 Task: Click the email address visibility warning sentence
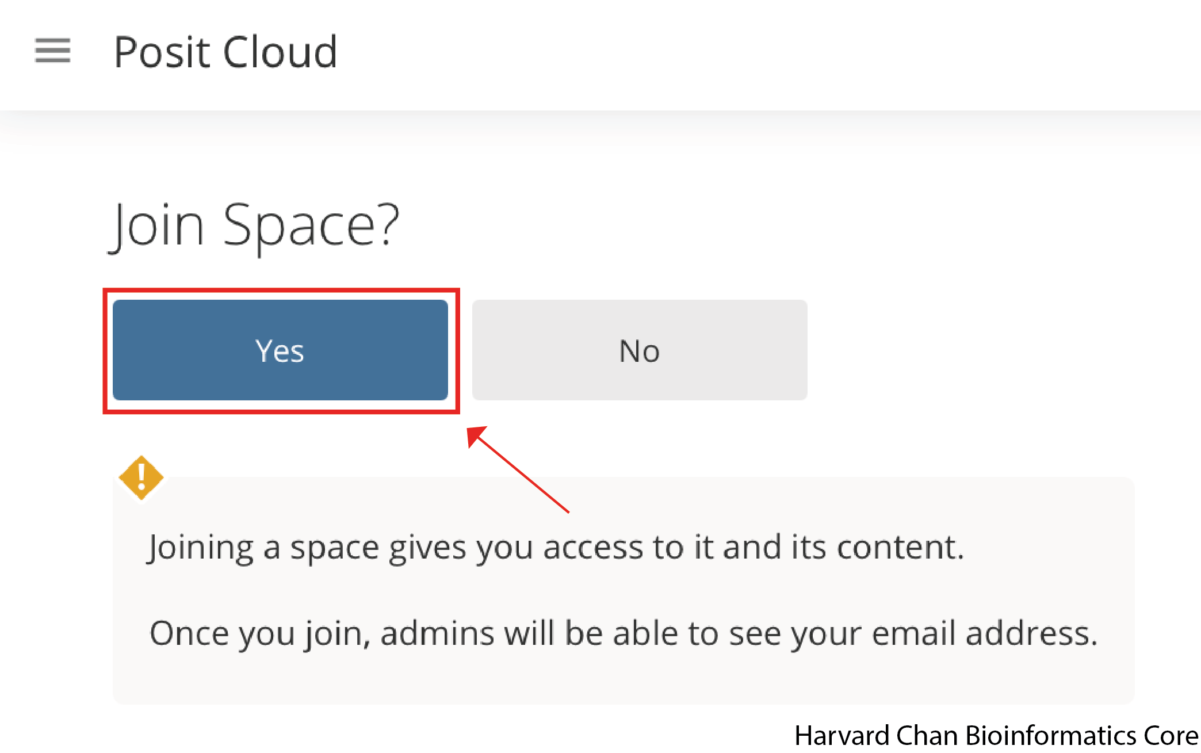(624, 633)
